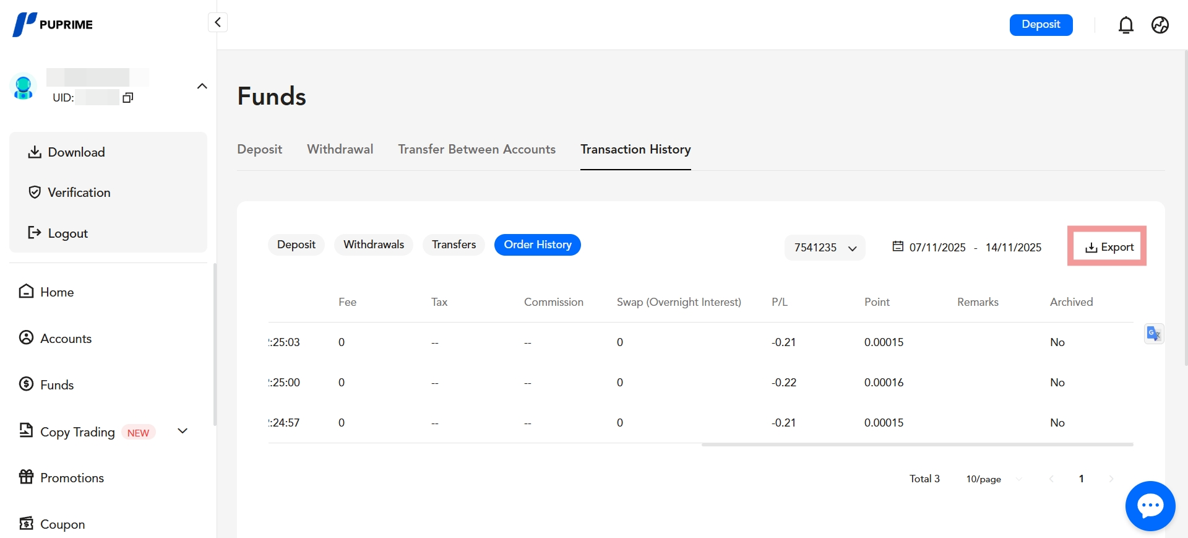Expand the Copy Trading submenu
This screenshot has height=538, width=1188.
[183, 431]
